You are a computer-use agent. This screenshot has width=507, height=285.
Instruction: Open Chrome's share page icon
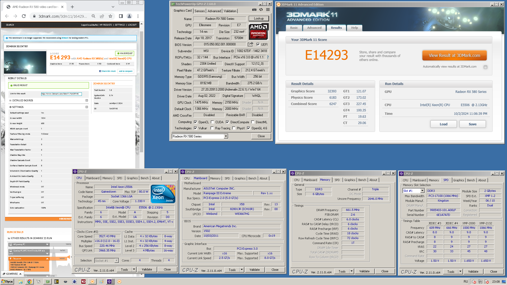(102, 16)
